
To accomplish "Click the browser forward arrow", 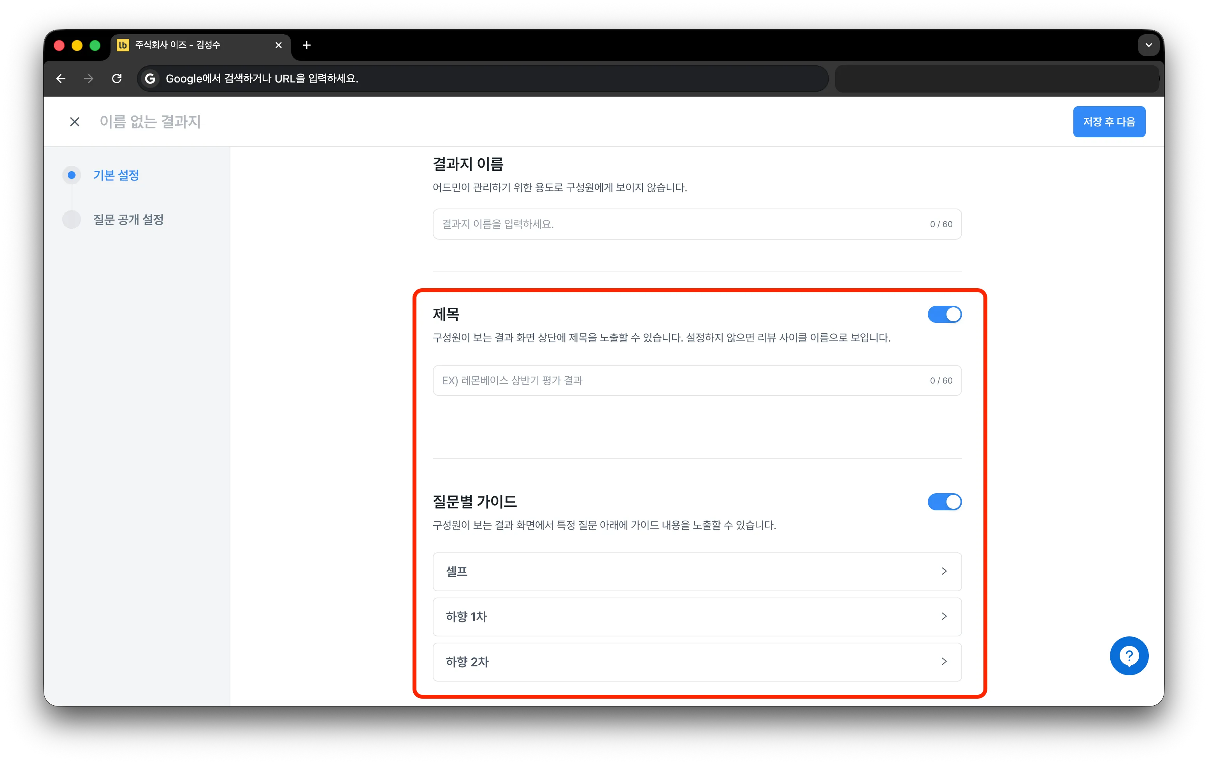I will tap(89, 79).
